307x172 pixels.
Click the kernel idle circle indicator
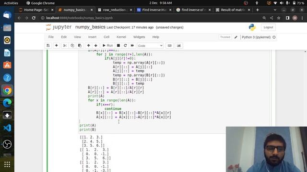274,37
